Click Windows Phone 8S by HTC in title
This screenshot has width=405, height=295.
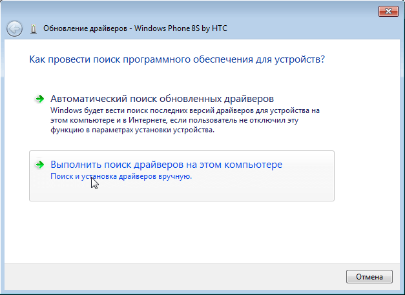[181, 28]
